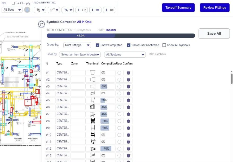Uncheck Show Completed checkbox

tap(98, 45)
